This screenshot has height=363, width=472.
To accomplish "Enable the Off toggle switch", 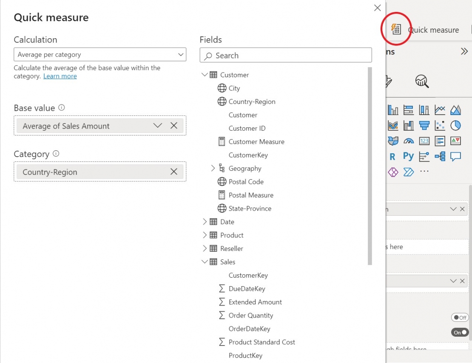I will click(460, 317).
